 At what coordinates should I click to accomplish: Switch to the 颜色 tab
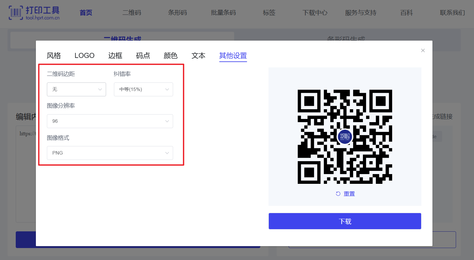click(x=171, y=56)
